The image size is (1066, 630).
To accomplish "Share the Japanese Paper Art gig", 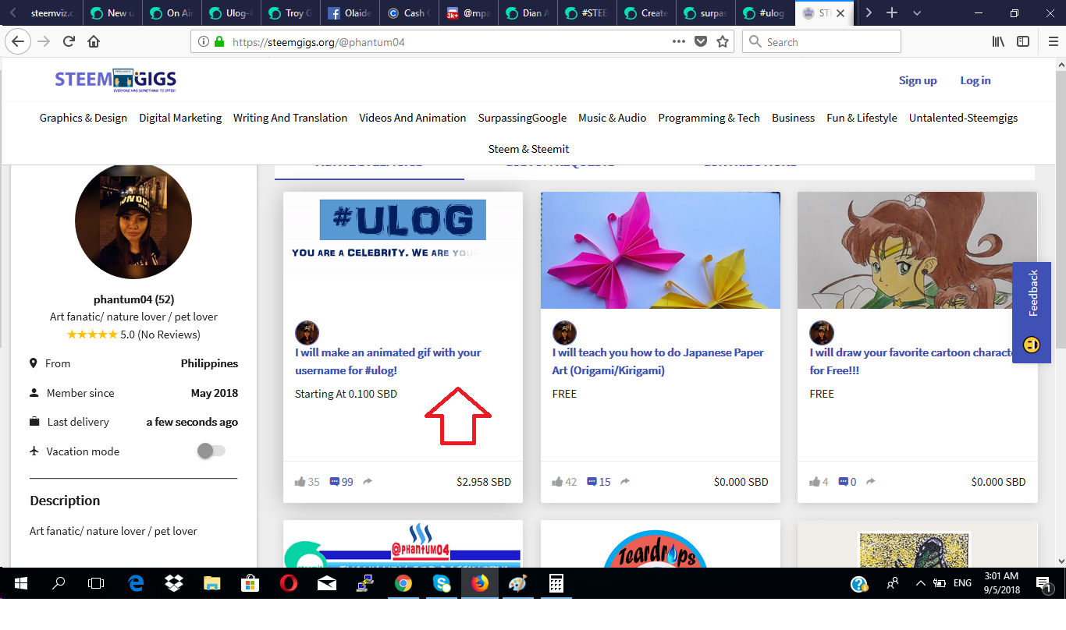I will [625, 482].
